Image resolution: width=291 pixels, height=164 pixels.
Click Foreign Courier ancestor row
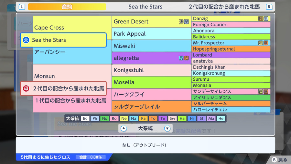(x=231, y=25)
